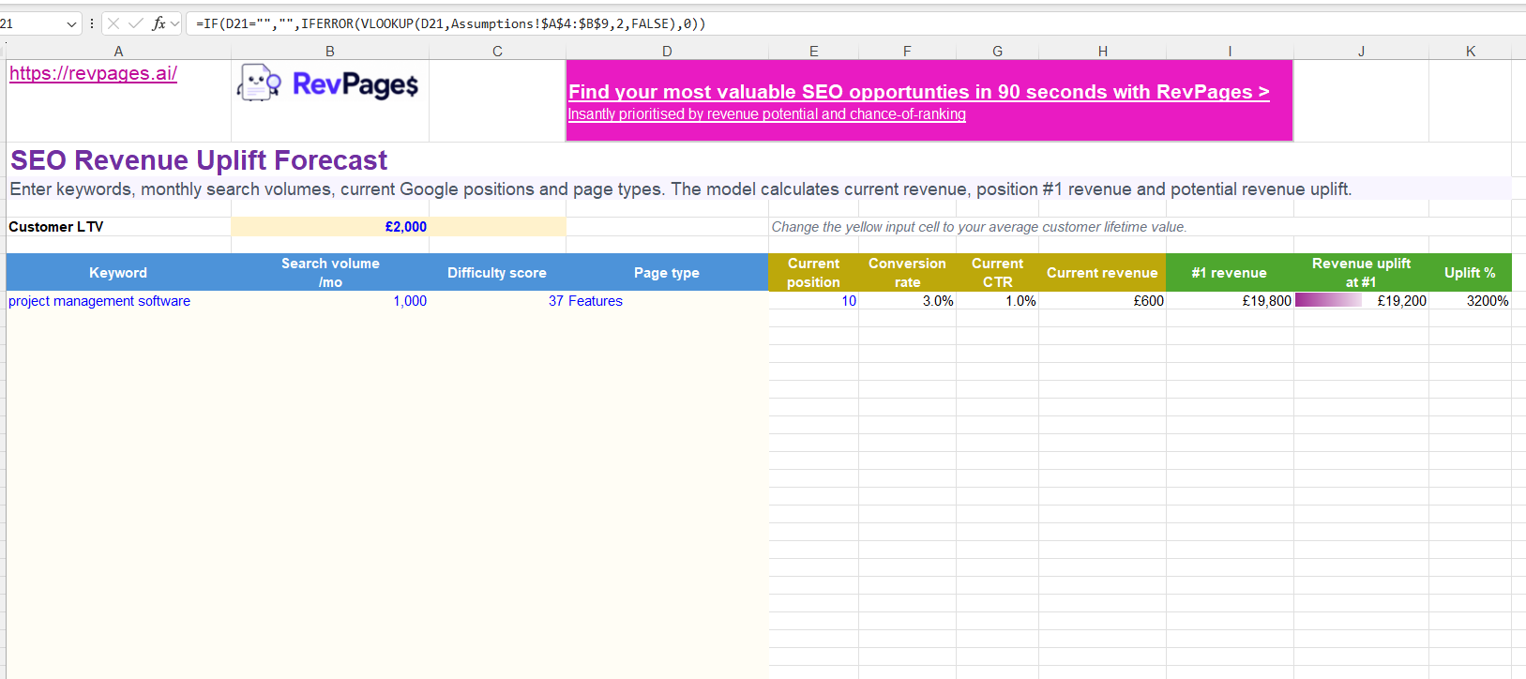
Task: Click the 'Conversion rate' header
Action: 907,273
